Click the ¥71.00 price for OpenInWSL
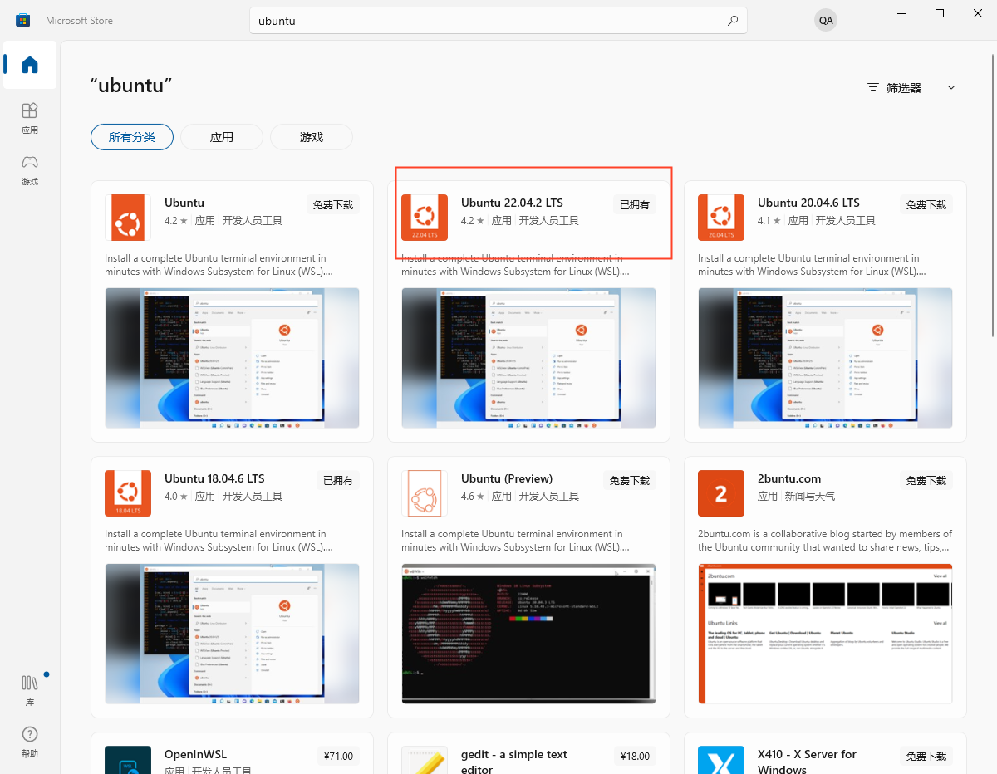The height and width of the screenshot is (774, 997). click(x=338, y=756)
